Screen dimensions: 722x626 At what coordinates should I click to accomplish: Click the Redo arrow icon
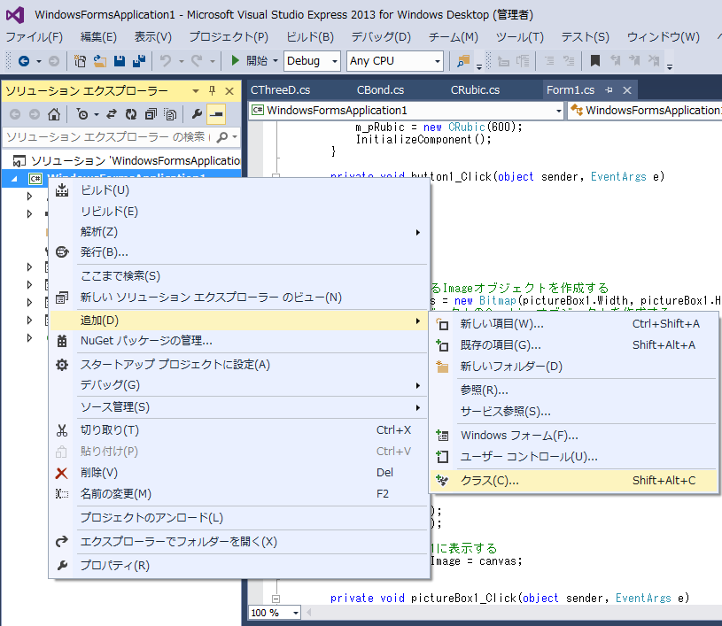197,61
